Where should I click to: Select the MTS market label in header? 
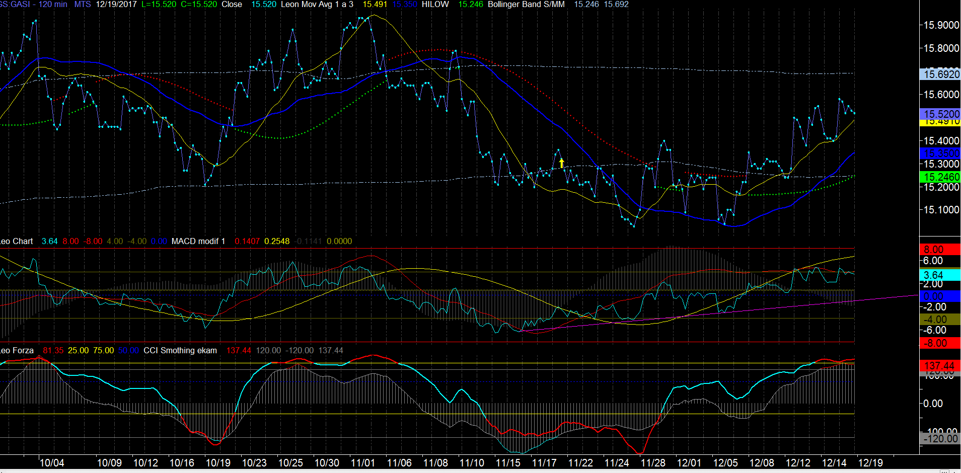(x=83, y=5)
